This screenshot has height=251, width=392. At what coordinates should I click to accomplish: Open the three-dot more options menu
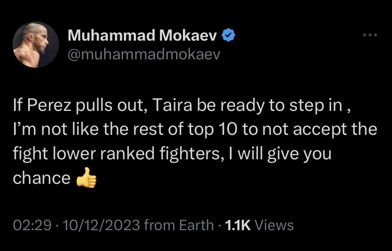point(370,35)
